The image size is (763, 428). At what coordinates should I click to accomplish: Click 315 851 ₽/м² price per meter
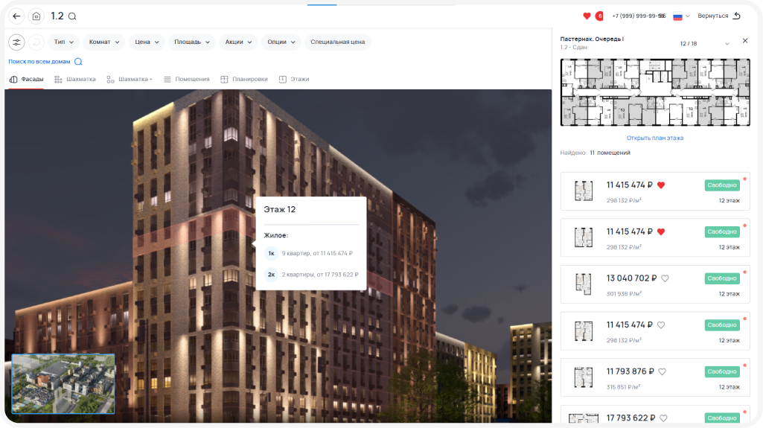tap(623, 387)
